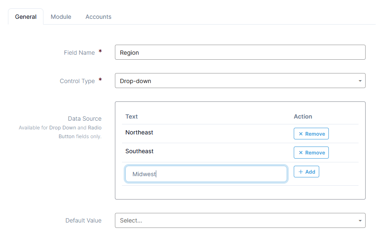Screen dimensions: 384x230
Task: Open the Drop-down control type combo box
Action: 240,81
